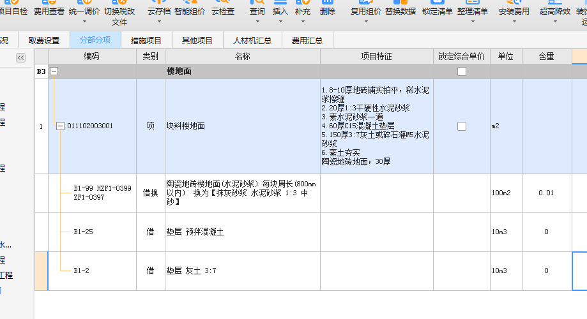Click the 云存档 toolbar button
This screenshot has width=587, height=319.
coord(159,8)
